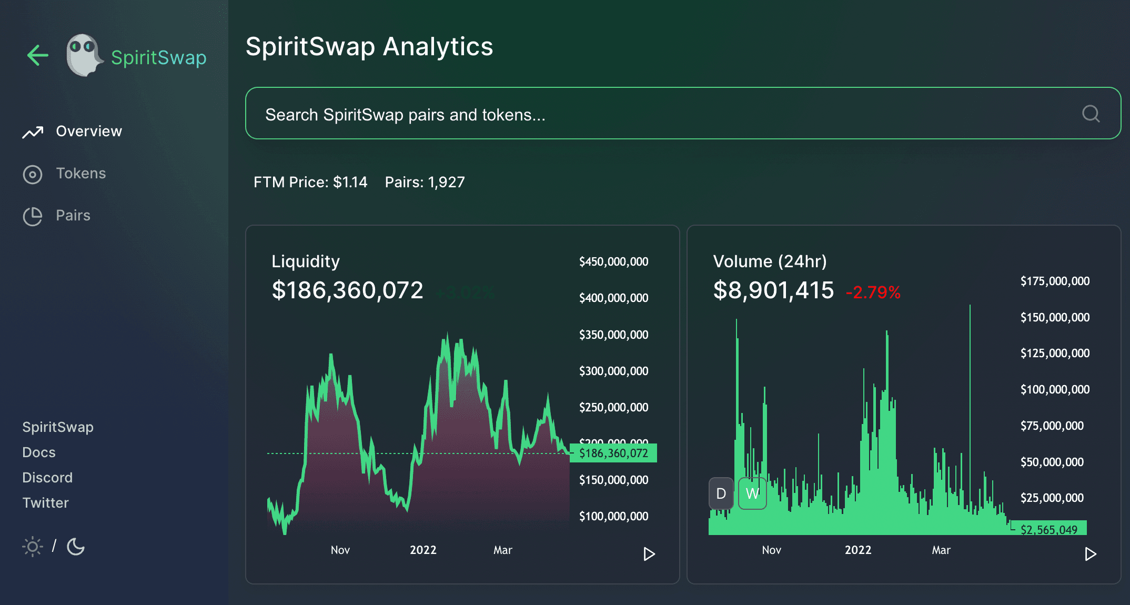Viewport: 1130px width, 605px height.
Task: Open the Twitter link
Action: click(45, 503)
